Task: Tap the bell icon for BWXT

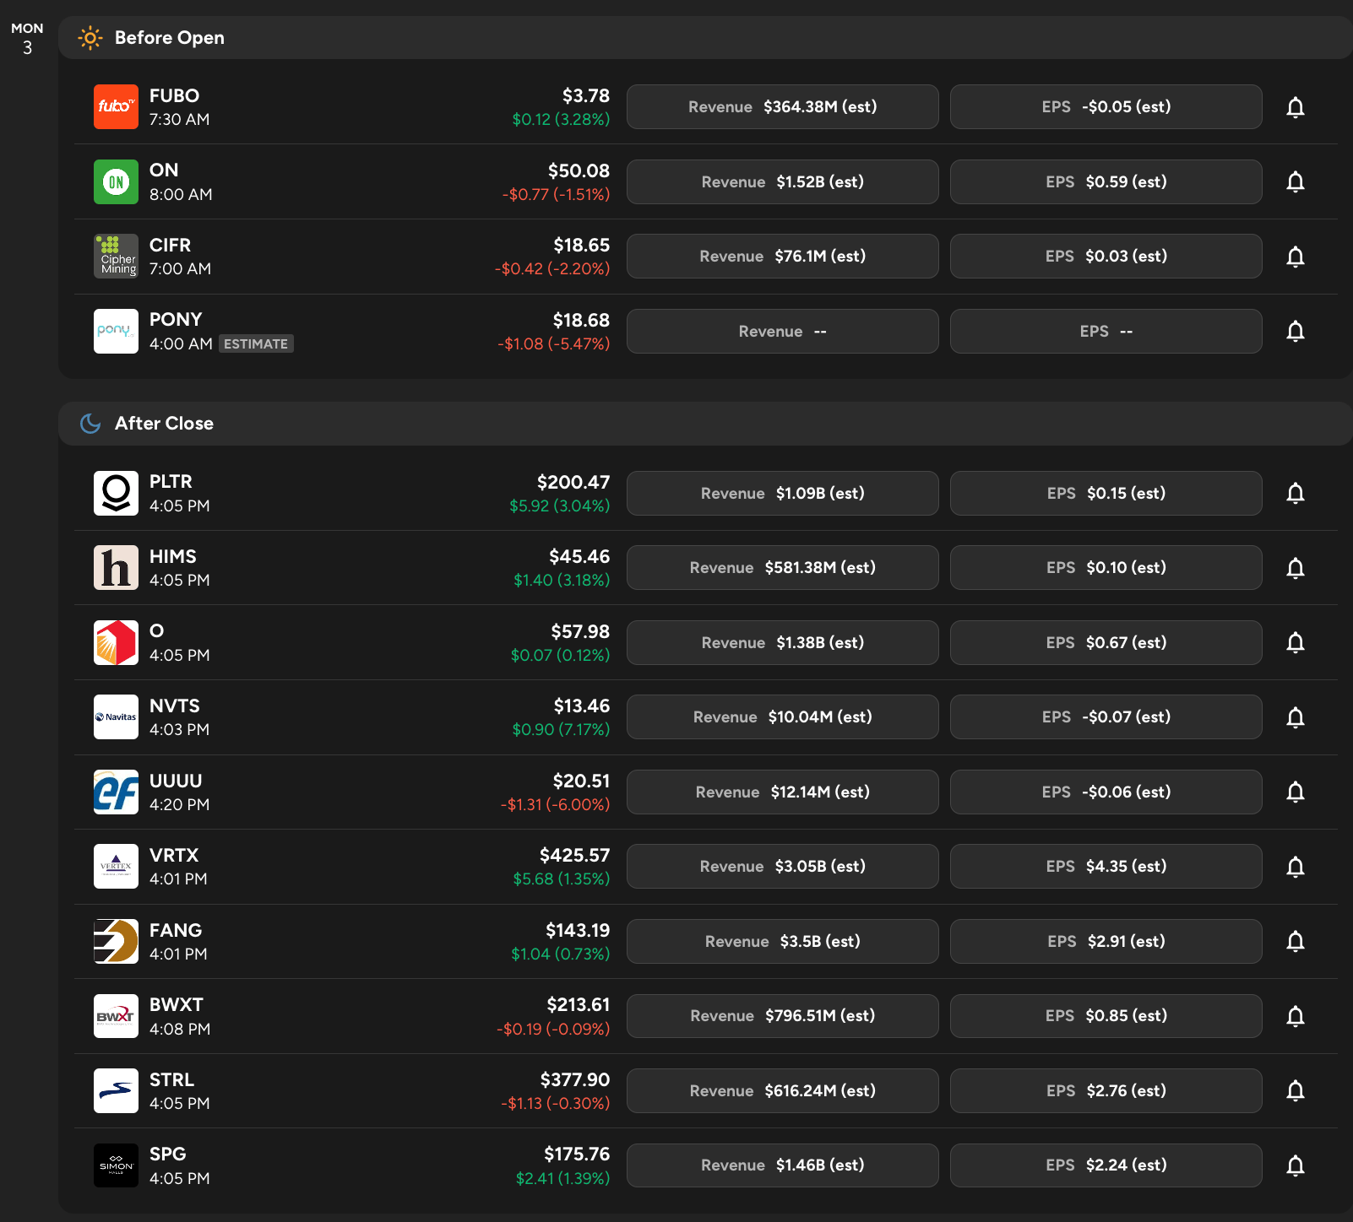Action: coord(1296,1016)
